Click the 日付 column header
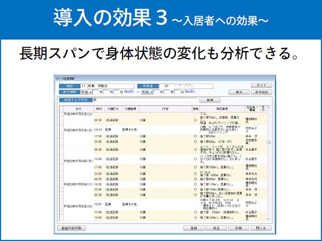This screenshot has height=241, width=322. (78, 109)
